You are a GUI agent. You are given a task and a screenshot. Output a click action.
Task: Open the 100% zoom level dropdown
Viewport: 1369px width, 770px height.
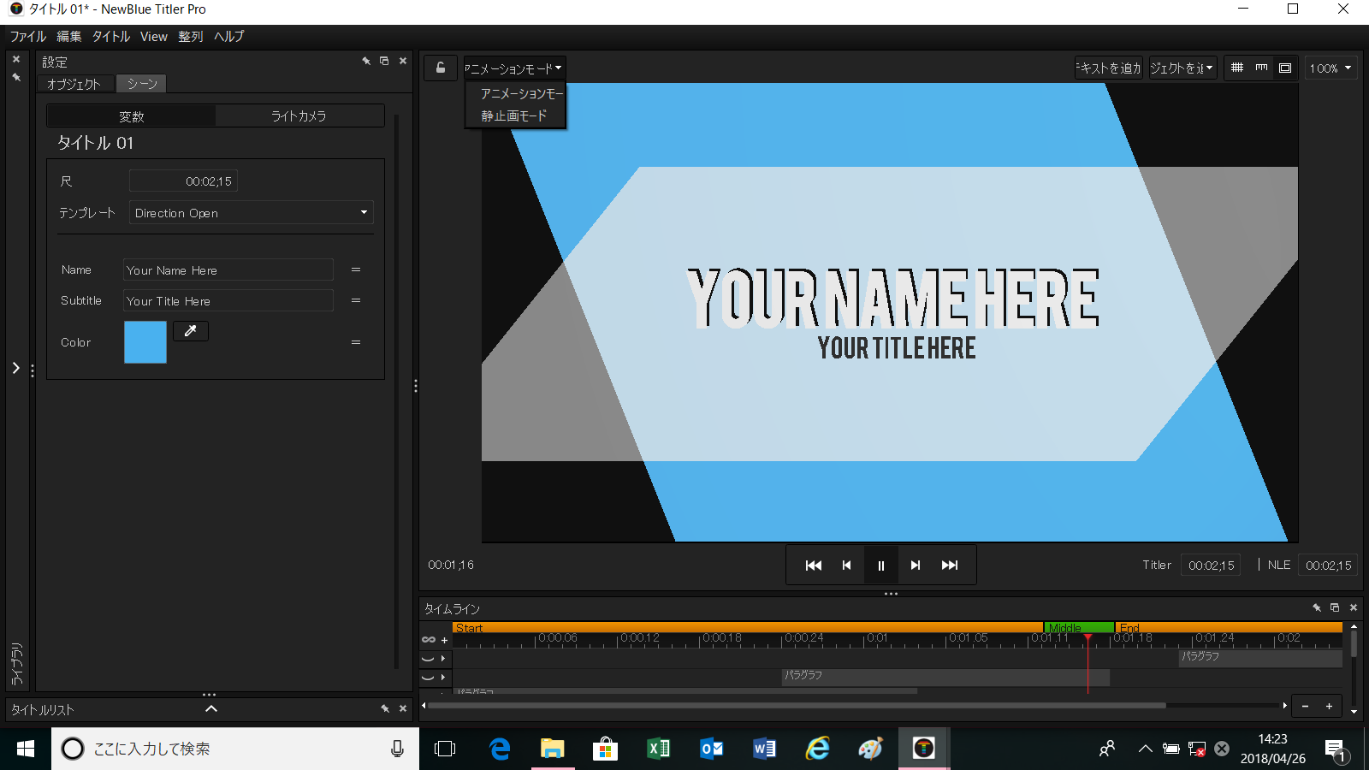coord(1330,68)
